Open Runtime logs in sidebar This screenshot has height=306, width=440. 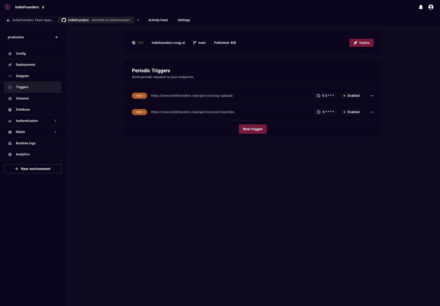click(33, 143)
